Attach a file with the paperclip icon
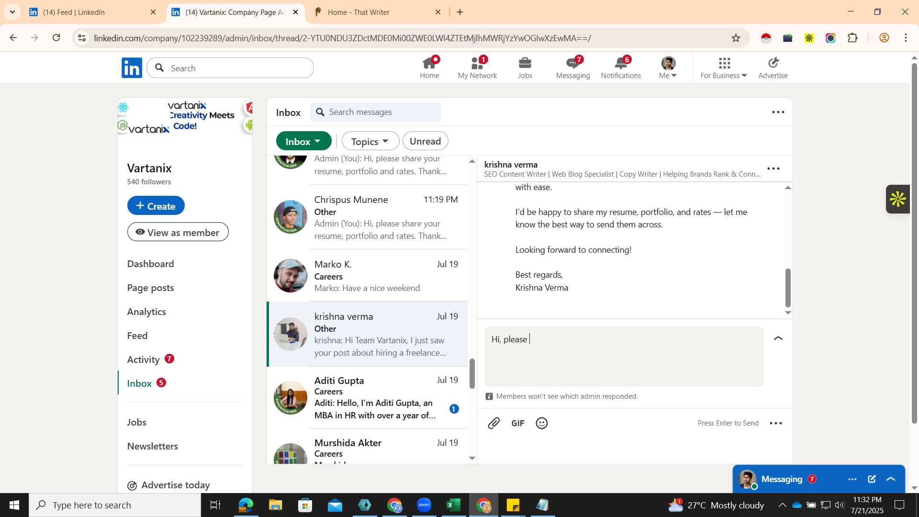The height and width of the screenshot is (517, 919). 494,423
